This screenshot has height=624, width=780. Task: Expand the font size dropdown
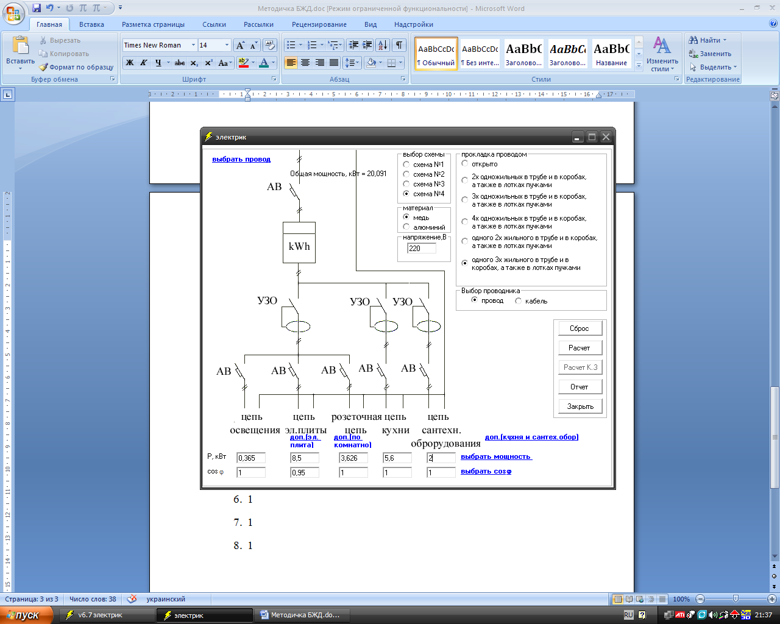click(x=227, y=45)
